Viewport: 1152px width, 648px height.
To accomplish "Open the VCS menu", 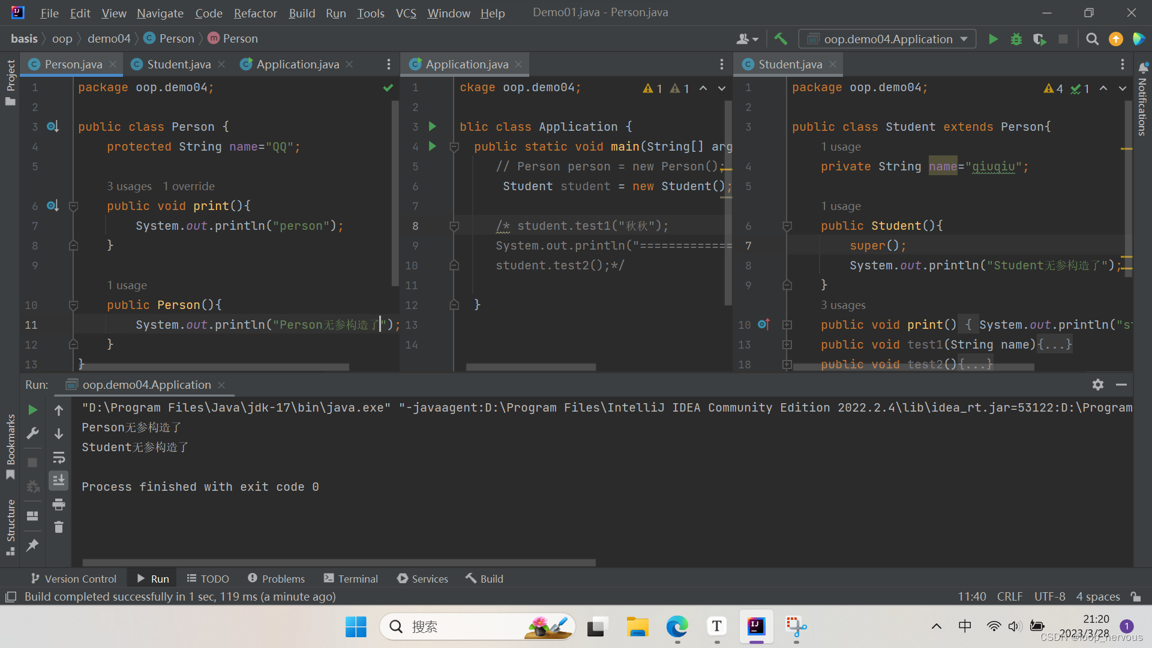I will point(406,13).
